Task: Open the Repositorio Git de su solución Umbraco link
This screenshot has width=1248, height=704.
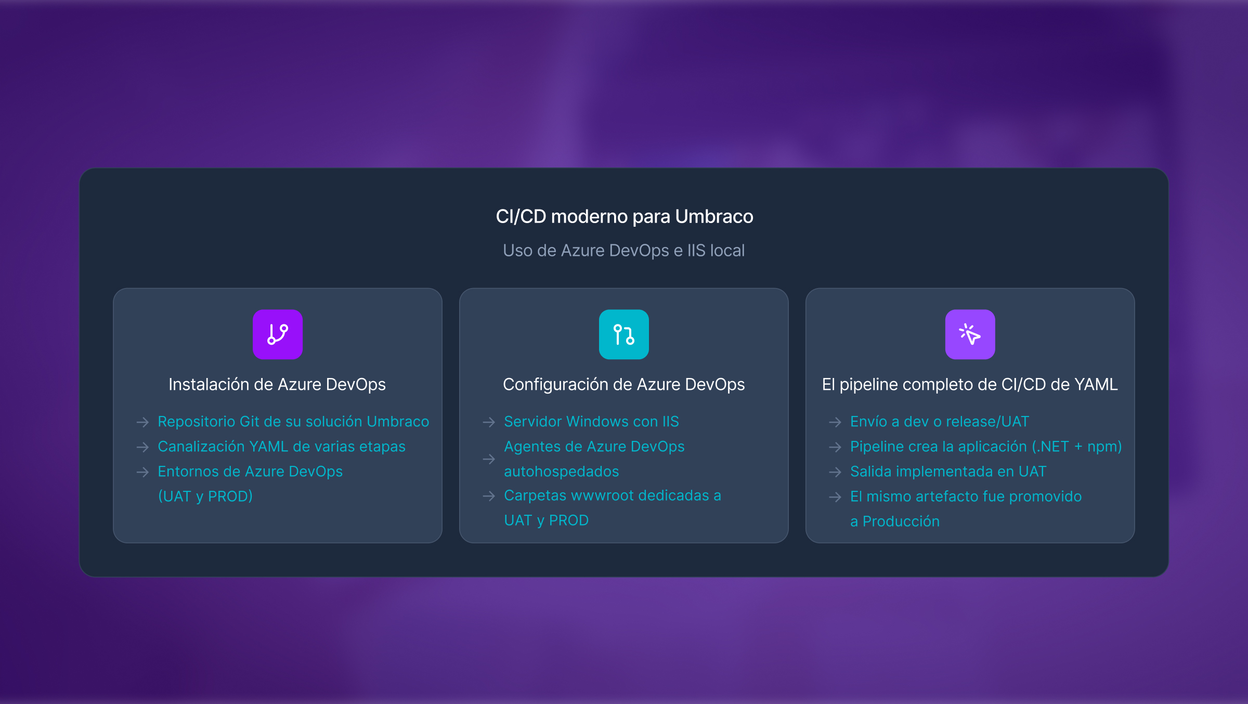Action: tap(293, 422)
